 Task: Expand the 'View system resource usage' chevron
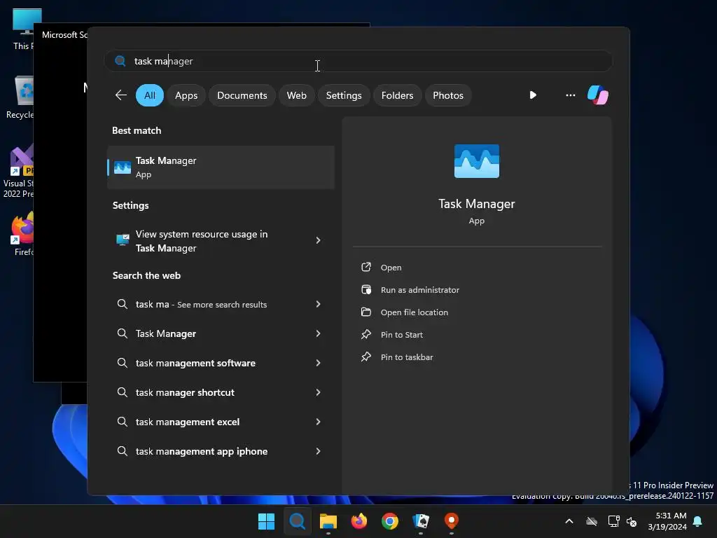click(x=318, y=240)
